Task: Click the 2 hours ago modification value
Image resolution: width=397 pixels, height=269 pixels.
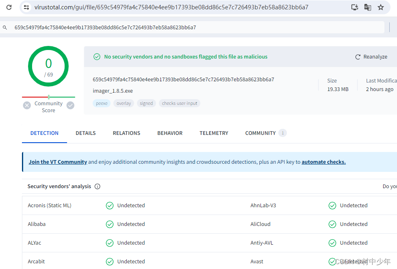Action: tap(380, 89)
